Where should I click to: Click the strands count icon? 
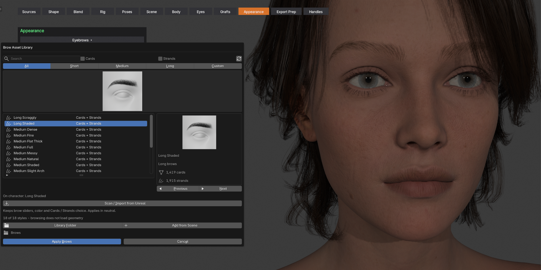(161, 181)
